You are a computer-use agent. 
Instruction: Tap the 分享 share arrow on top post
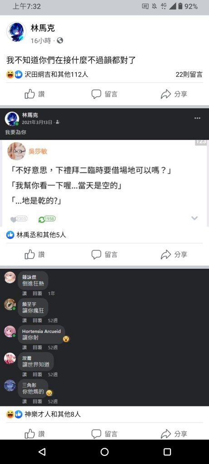pos(166,94)
